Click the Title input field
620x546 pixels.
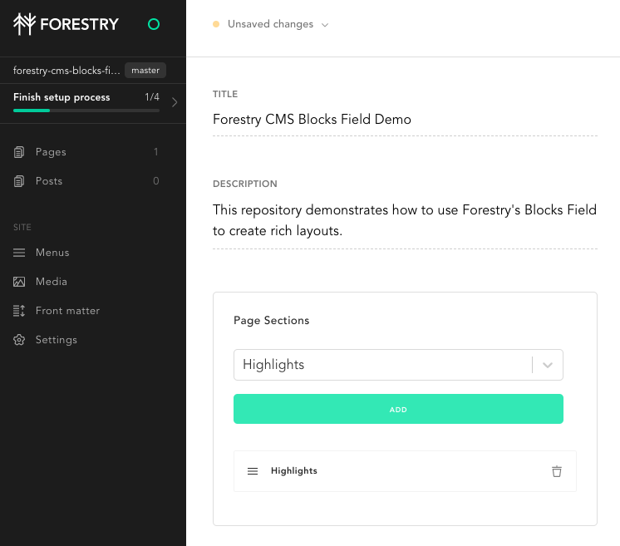pos(405,120)
